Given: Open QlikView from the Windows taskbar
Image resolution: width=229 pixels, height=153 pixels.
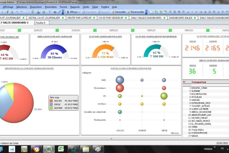Looking at the screenshot, I should coord(49,149).
